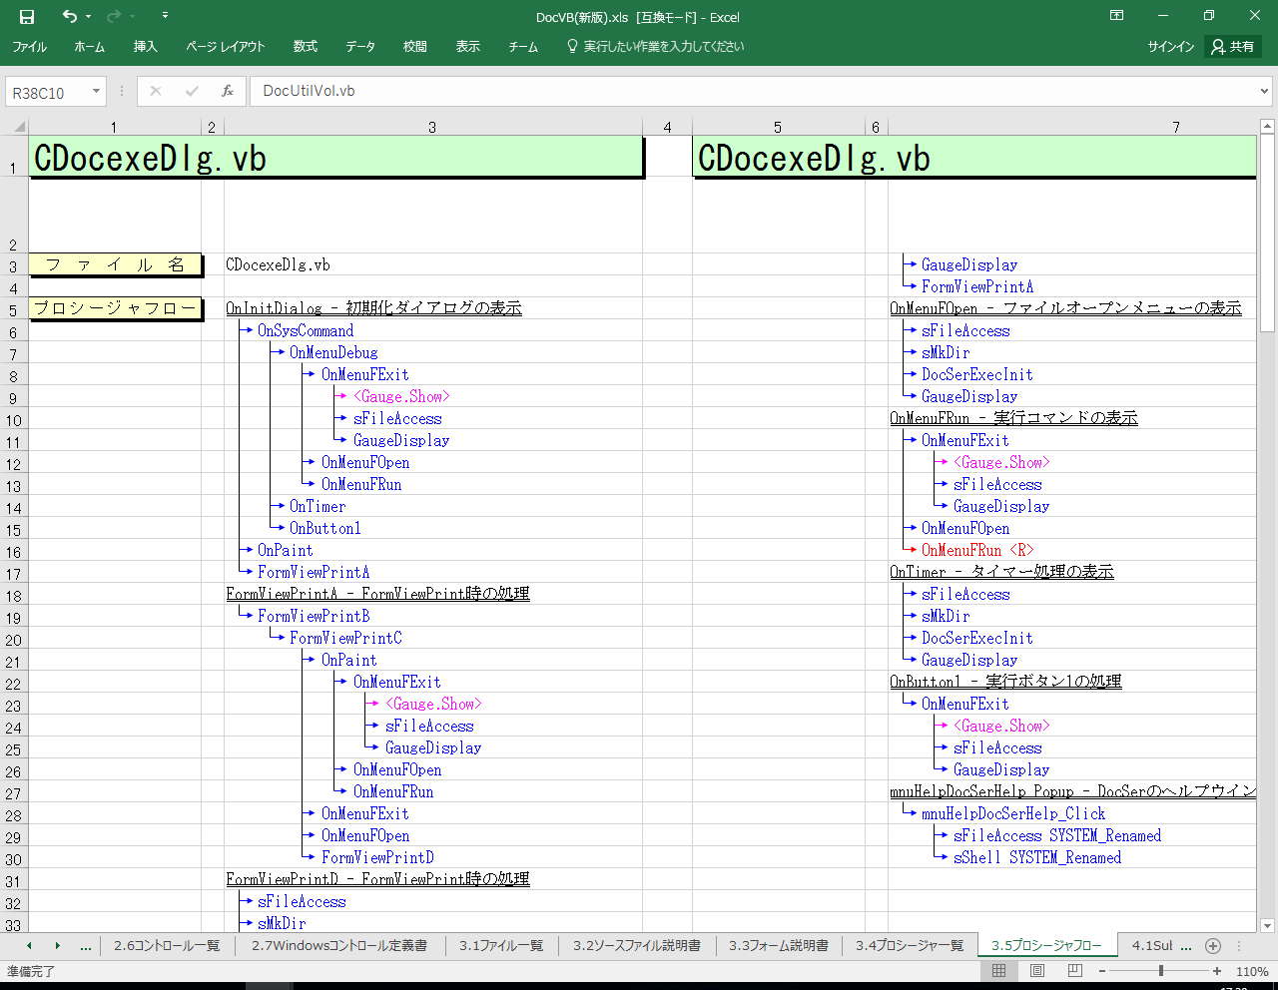Viewport: 1278px width, 990px height.
Task: Open the ページ レイアウト tab
Action: coord(226,47)
